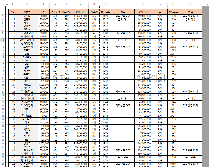Click 전기포트 cell in row 15
The height and width of the screenshot is (167, 209).
(27, 57)
